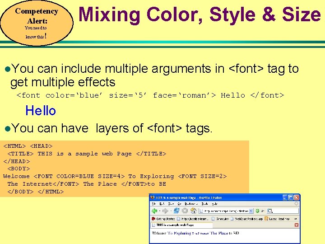Click inside the Firefox address bar

226,211
